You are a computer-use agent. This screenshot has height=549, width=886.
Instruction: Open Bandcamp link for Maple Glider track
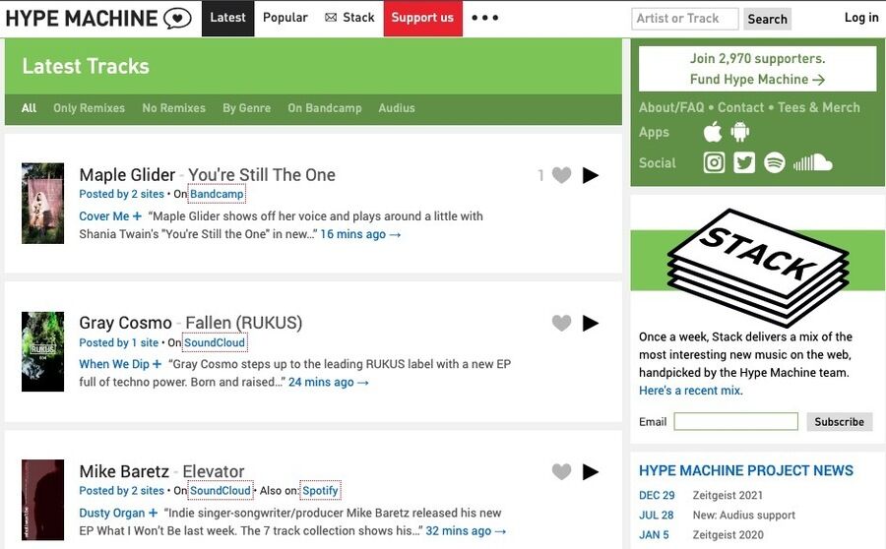pos(217,194)
